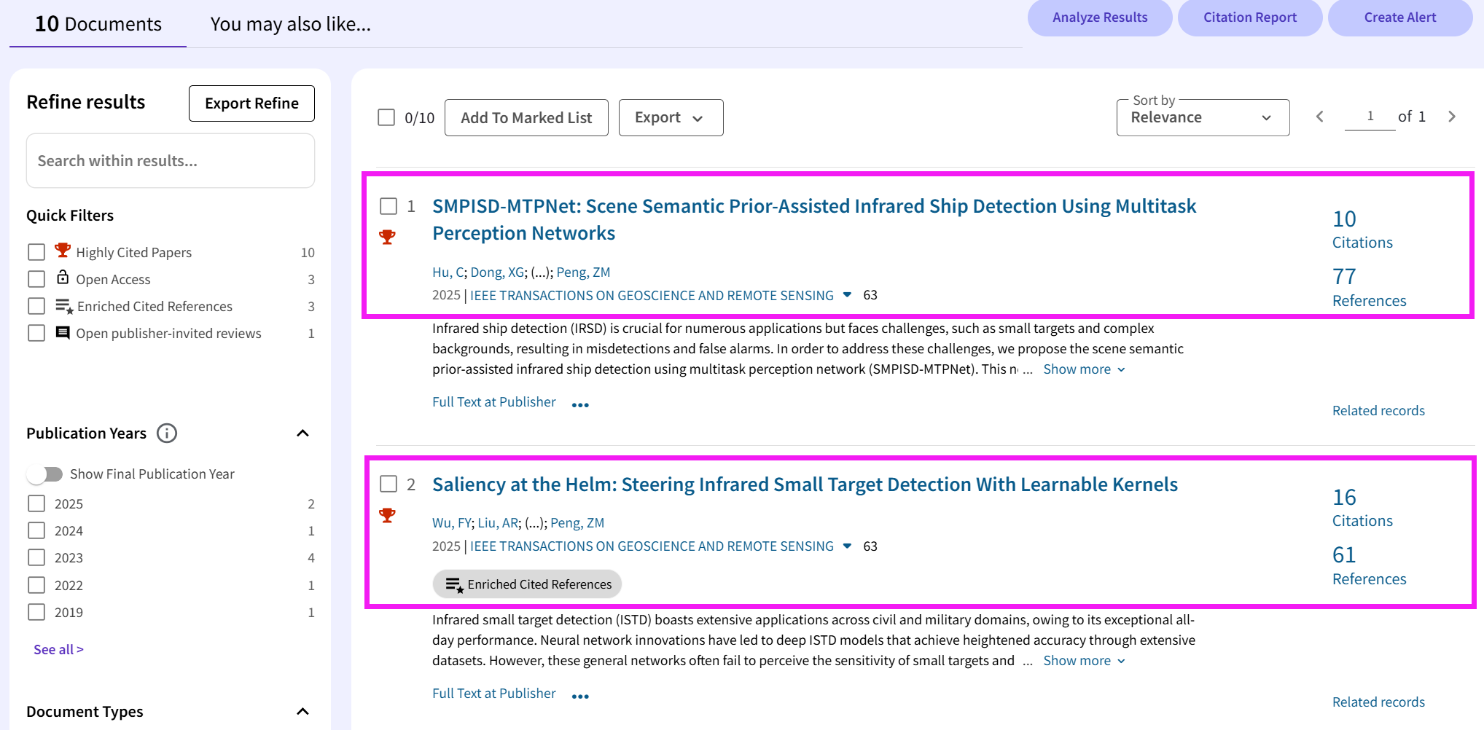Check the 2023 publication year filter

click(x=36, y=558)
